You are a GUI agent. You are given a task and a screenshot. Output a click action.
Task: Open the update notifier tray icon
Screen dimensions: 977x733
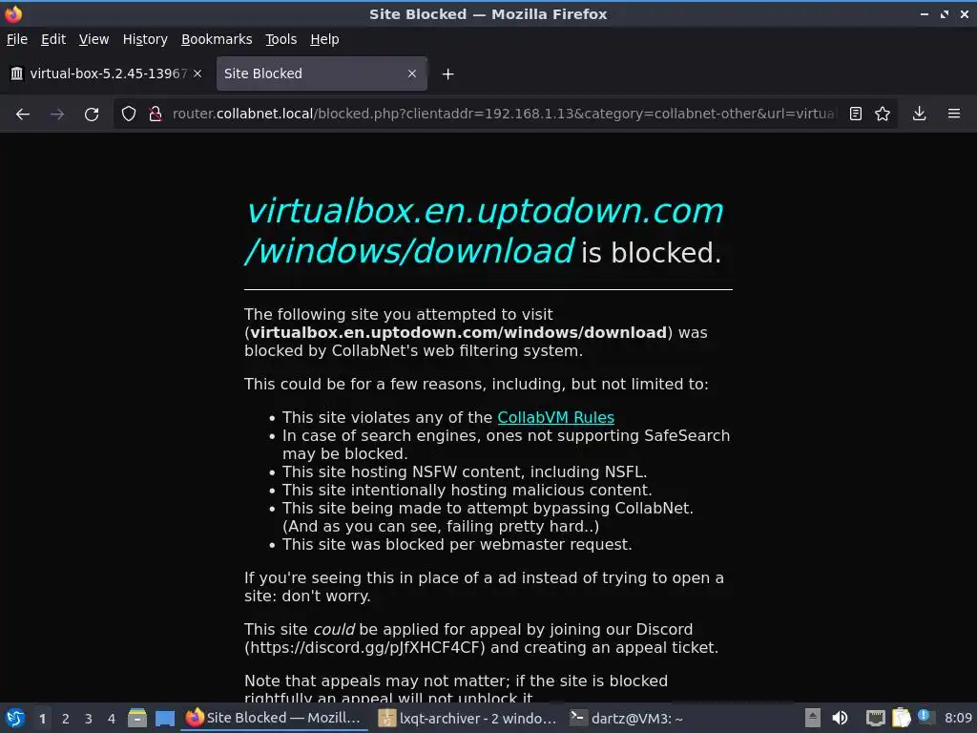925,718
